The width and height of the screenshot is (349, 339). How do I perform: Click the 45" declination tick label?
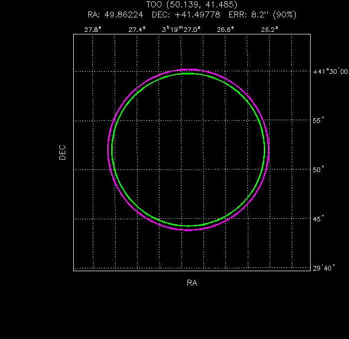(318, 219)
